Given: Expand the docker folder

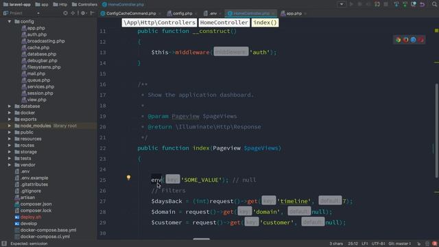Looking at the screenshot, I should (10, 113).
